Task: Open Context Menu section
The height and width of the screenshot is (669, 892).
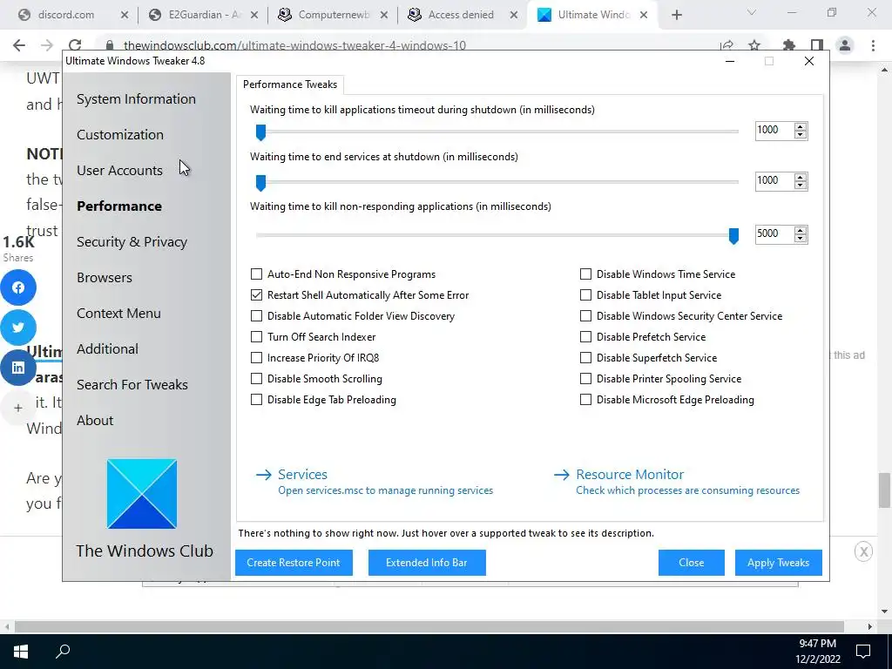Action: point(118,314)
